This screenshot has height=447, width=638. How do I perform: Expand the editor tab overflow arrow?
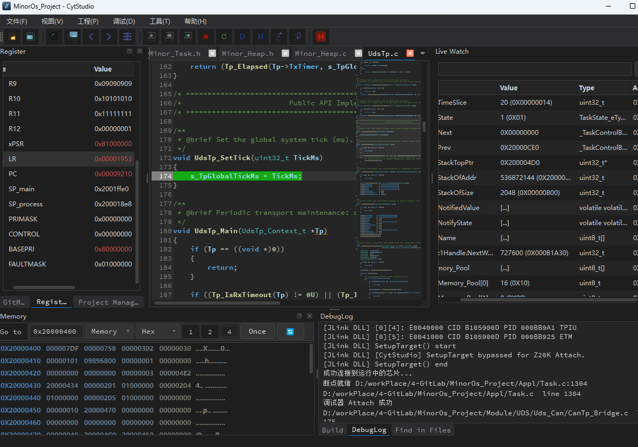(423, 53)
